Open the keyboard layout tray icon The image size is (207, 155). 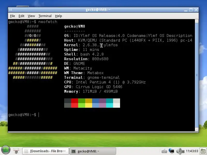(164, 151)
